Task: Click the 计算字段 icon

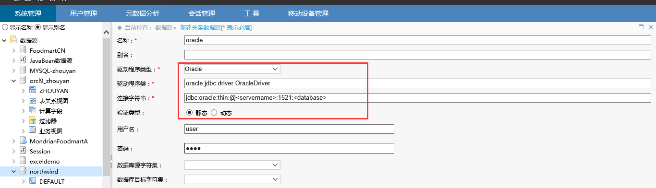Action: point(32,111)
